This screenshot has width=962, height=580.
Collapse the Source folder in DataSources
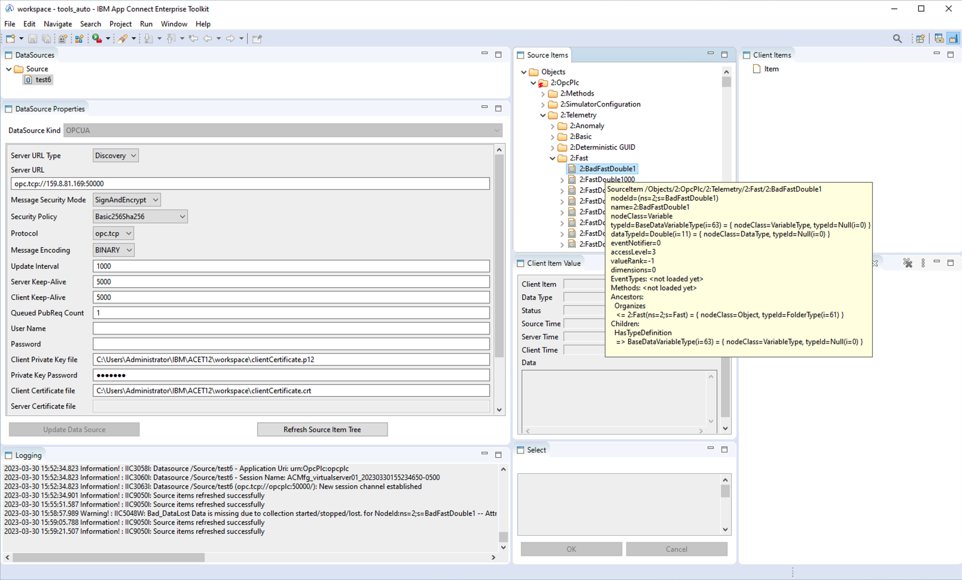pyautogui.click(x=8, y=69)
